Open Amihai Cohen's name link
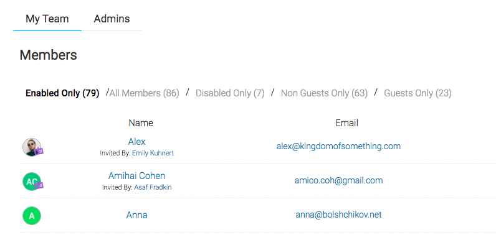 [x=136, y=176]
